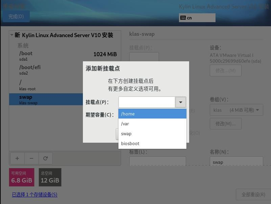271x204 pixels.
Task: Collapse the mount point dropdown arrow
Action: point(180,102)
